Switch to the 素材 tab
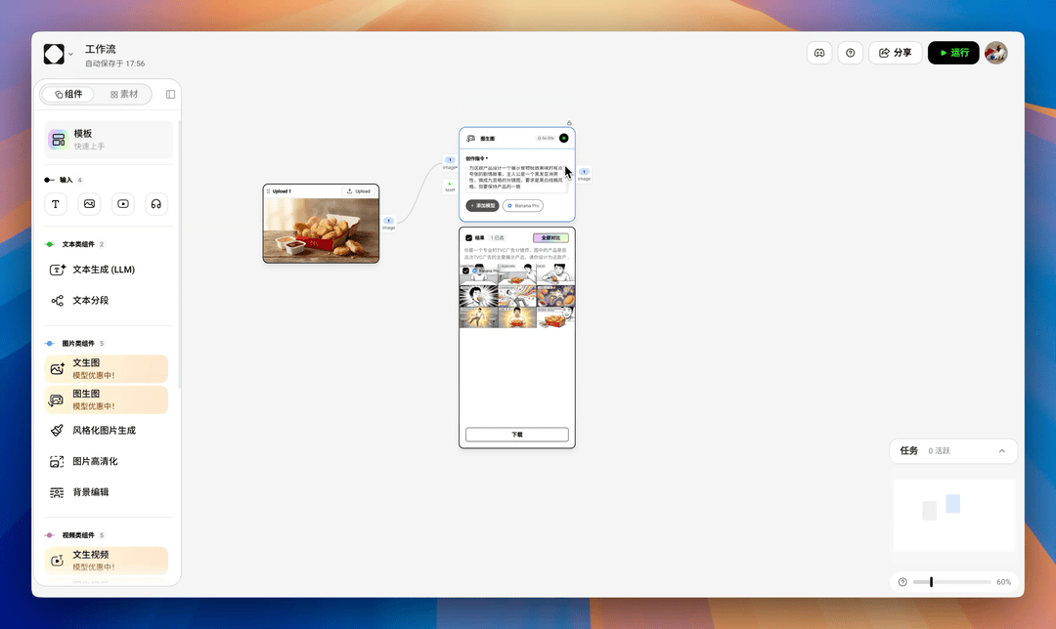Viewport: 1056px width, 629px height. coord(124,95)
